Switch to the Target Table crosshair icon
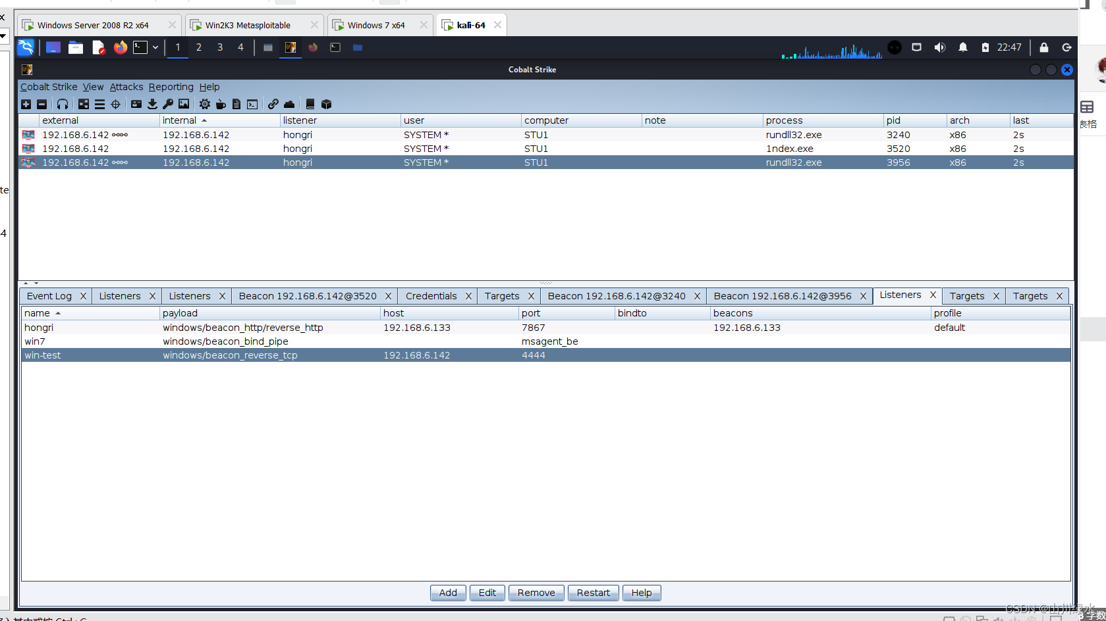 coord(115,104)
